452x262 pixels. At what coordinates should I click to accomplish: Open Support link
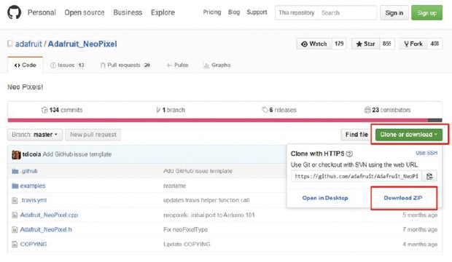click(x=257, y=12)
